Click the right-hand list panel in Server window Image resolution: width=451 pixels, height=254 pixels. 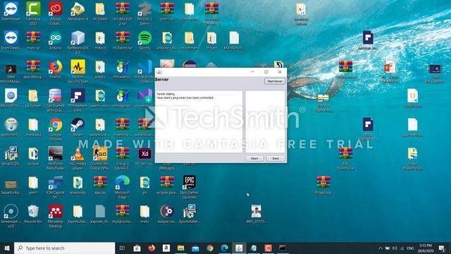click(265, 121)
